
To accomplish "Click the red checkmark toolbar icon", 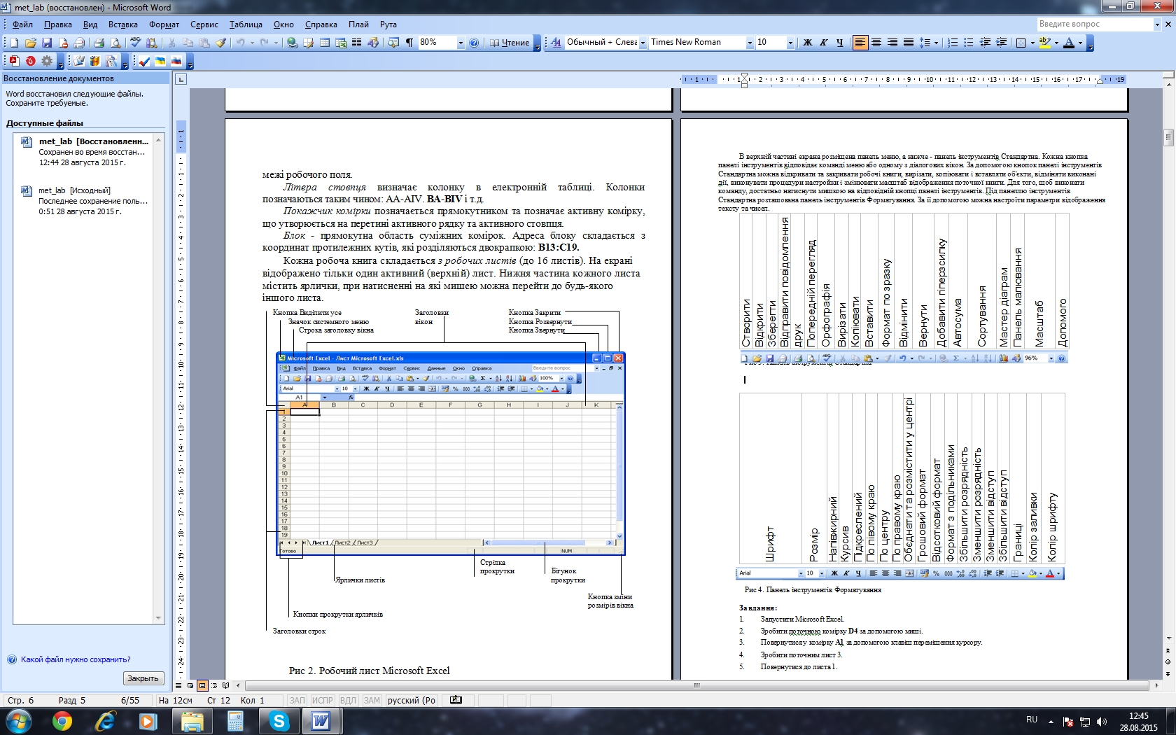I will pyautogui.click(x=144, y=62).
